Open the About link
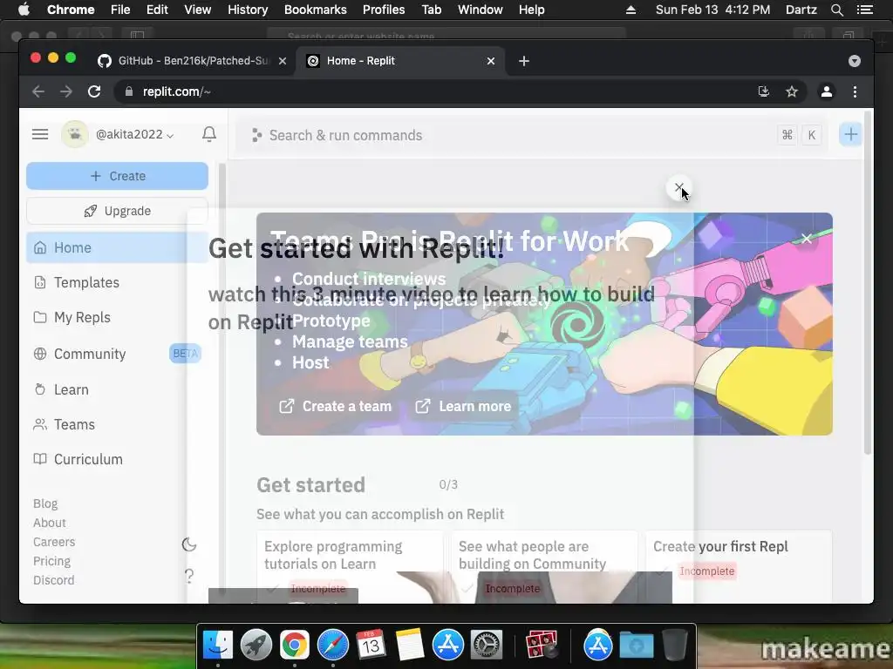This screenshot has height=669, width=893. [x=50, y=523]
